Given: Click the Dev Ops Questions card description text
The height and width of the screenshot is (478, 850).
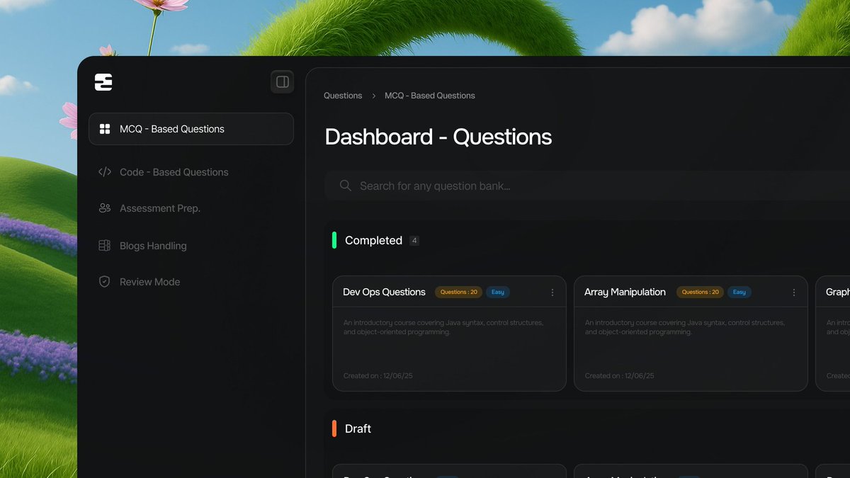Looking at the screenshot, I should (x=443, y=327).
